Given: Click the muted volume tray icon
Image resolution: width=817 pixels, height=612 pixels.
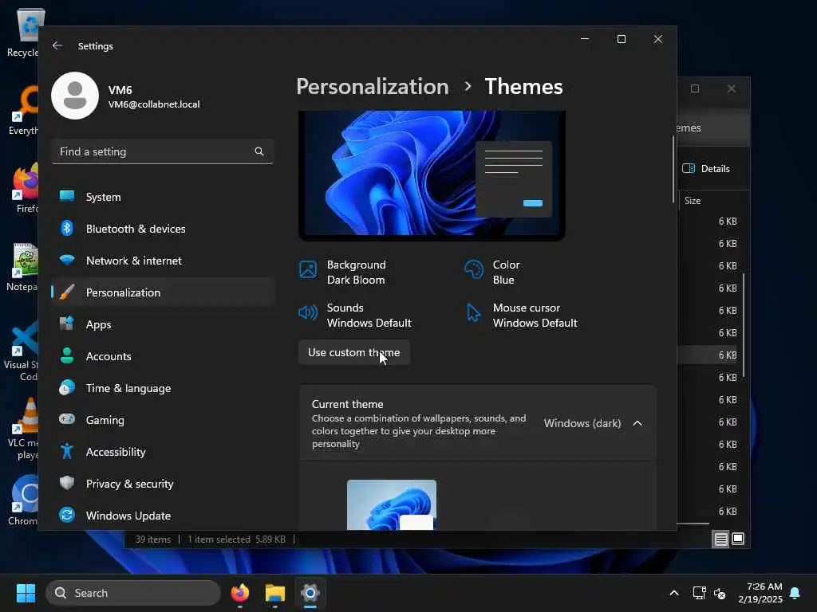Looking at the screenshot, I should coord(720,593).
